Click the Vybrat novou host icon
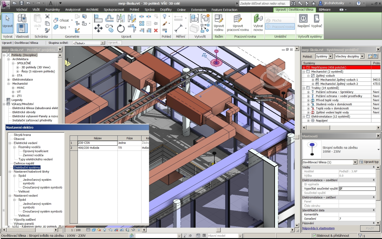 click(258, 23)
